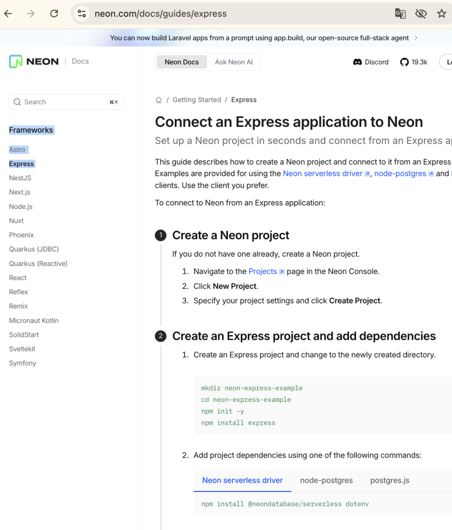Image resolution: width=452 pixels, height=530 pixels.
Task: Click the Getting Started breadcrumb link
Action: pyautogui.click(x=196, y=100)
